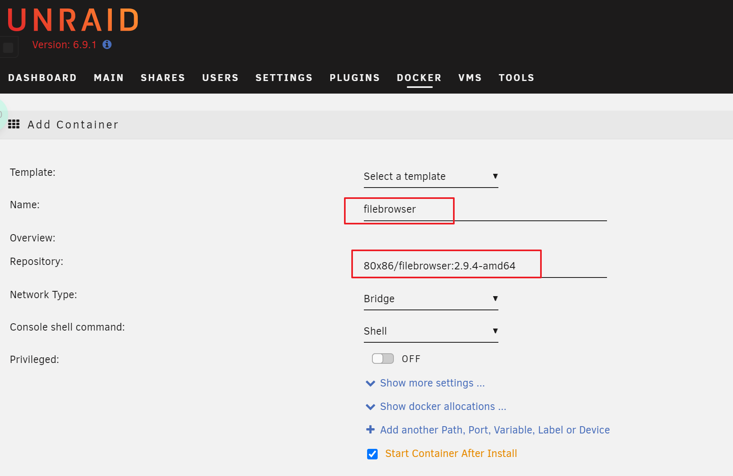Click the Name field containing filebrowser

tap(485, 210)
